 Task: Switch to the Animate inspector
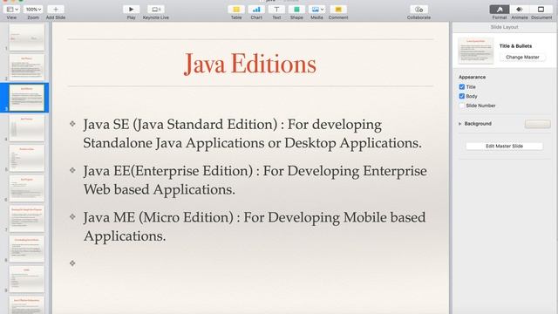pos(520,10)
